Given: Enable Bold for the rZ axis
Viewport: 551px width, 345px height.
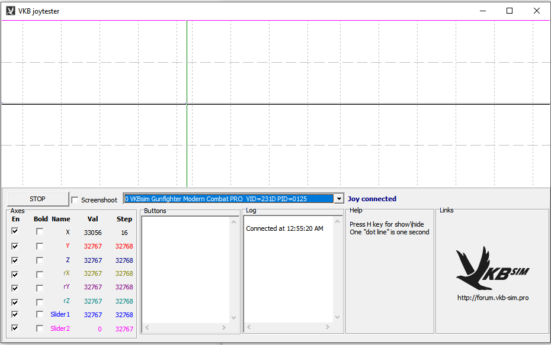Looking at the screenshot, I should click(40, 302).
